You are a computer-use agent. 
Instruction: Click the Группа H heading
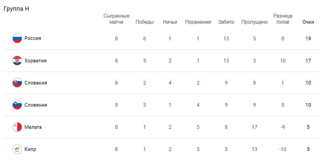click(16, 9)
